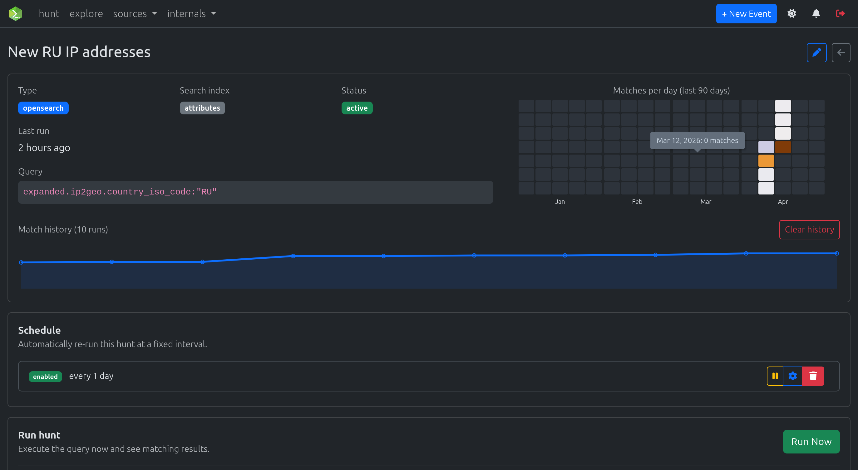Open the explore menu item
Image resolution: width=858 pixels, height=470 pixels.
(86, 14)
